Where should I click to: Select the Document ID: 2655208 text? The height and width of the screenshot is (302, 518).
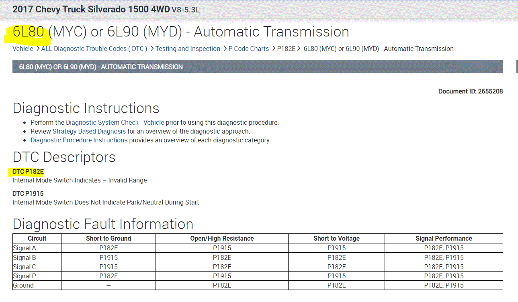[x=471, y=91]
